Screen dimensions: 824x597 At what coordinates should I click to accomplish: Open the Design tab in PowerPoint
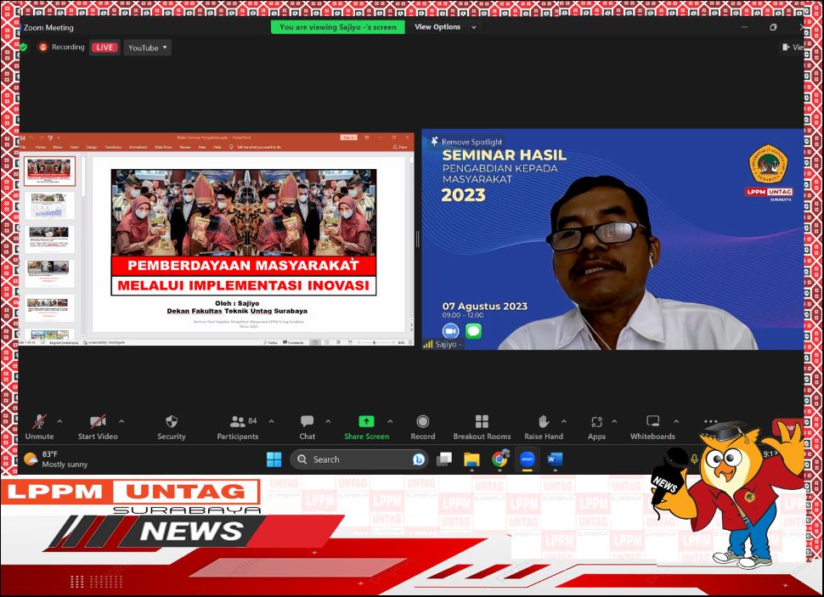(x=92, y=147)
